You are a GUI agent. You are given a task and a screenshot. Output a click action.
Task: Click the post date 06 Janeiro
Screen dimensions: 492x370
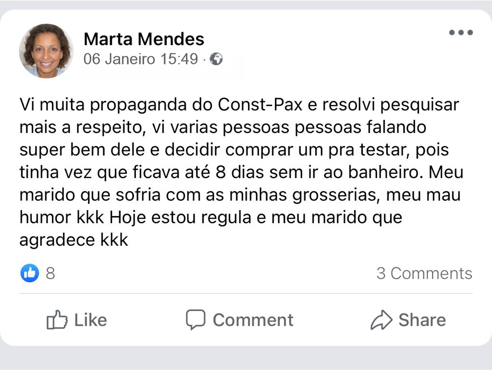tap(119, 59)
